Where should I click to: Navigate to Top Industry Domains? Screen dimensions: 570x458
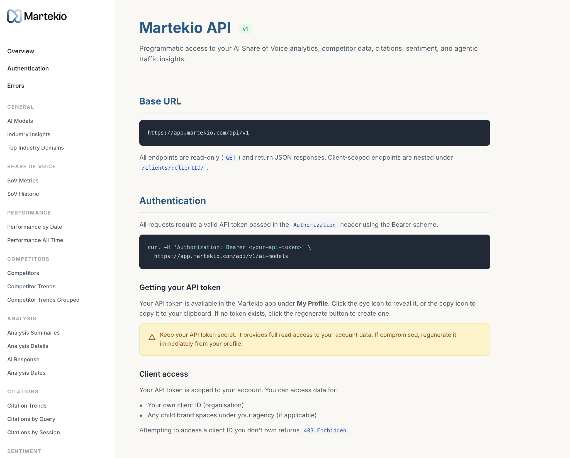click(35, 148)
